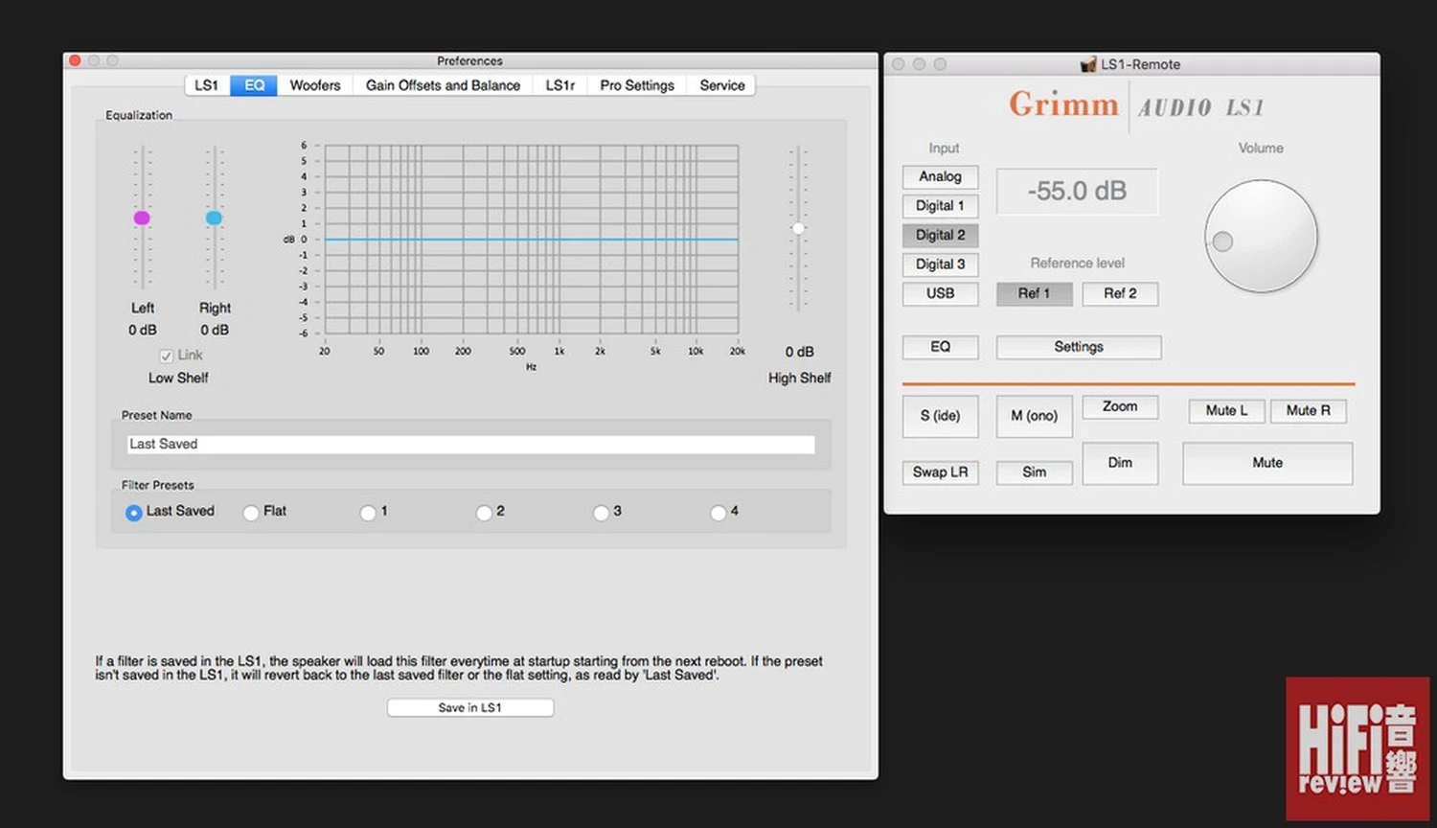Viewport: 1437px width, 828px height.
Task: Mute the left channel with Mute L
Action: [x=1226, y=411]
